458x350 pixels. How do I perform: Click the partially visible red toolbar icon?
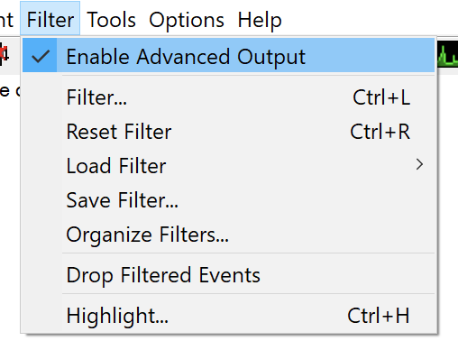[x=5, y=54]
